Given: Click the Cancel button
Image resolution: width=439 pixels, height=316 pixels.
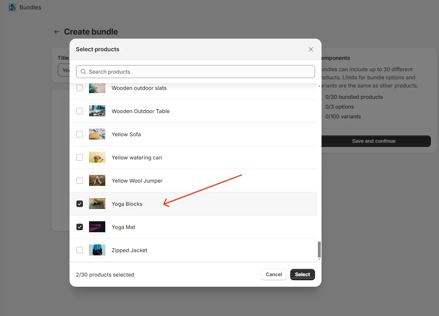Looking at the screenshot, I should tap(274, 275).
